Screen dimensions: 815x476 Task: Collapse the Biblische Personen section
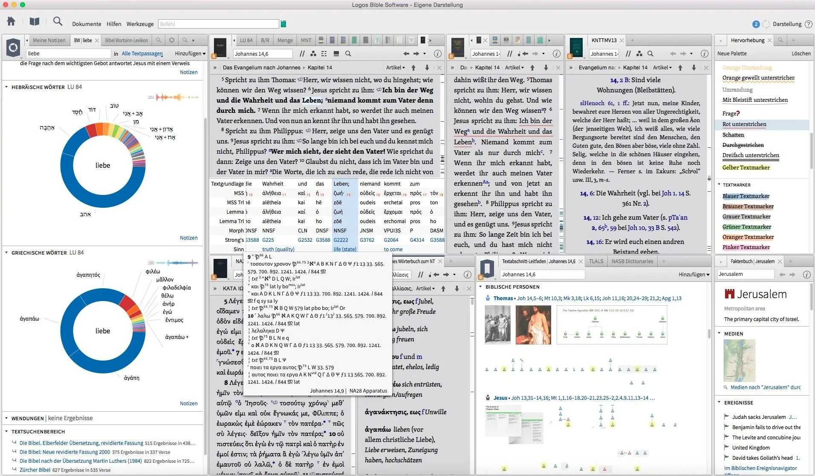(481, 287)
